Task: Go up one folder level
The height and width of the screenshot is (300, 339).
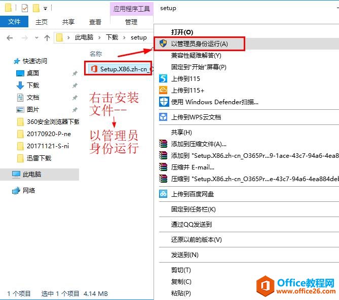Action: click(47, 38)
